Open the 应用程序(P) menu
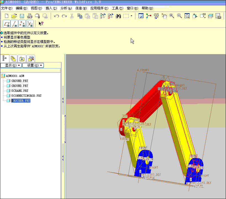The image size is (226, 199). click(99, 8)
